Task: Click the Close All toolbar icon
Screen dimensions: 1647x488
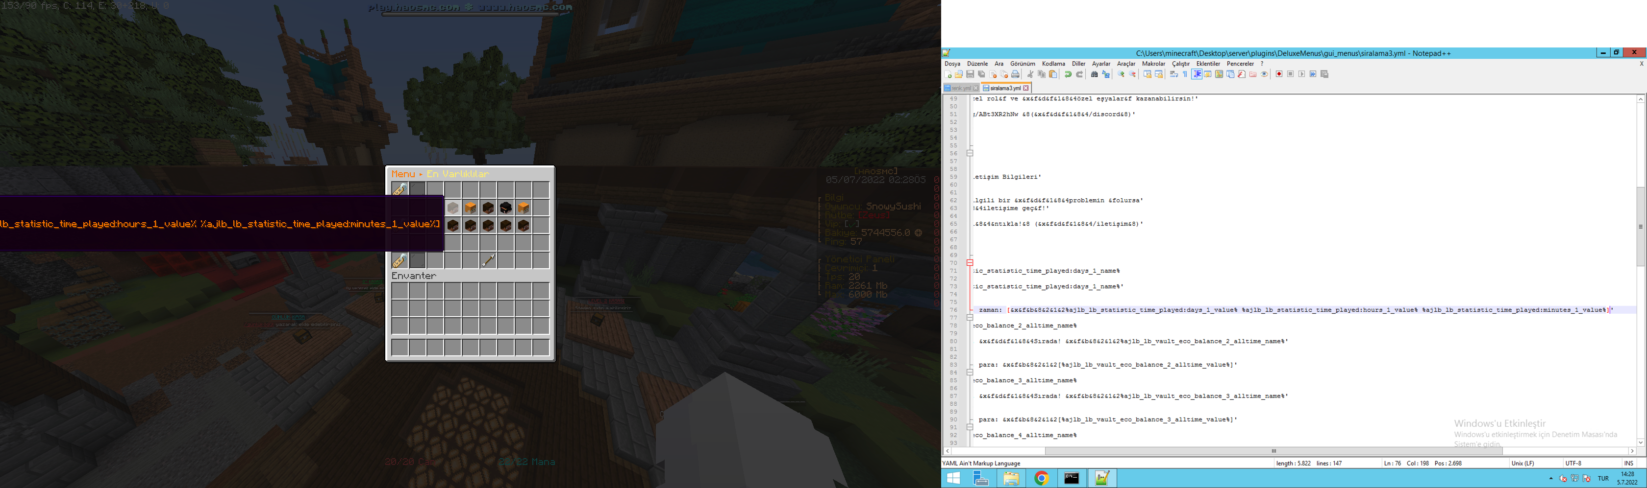Action: pos(1004,74)
